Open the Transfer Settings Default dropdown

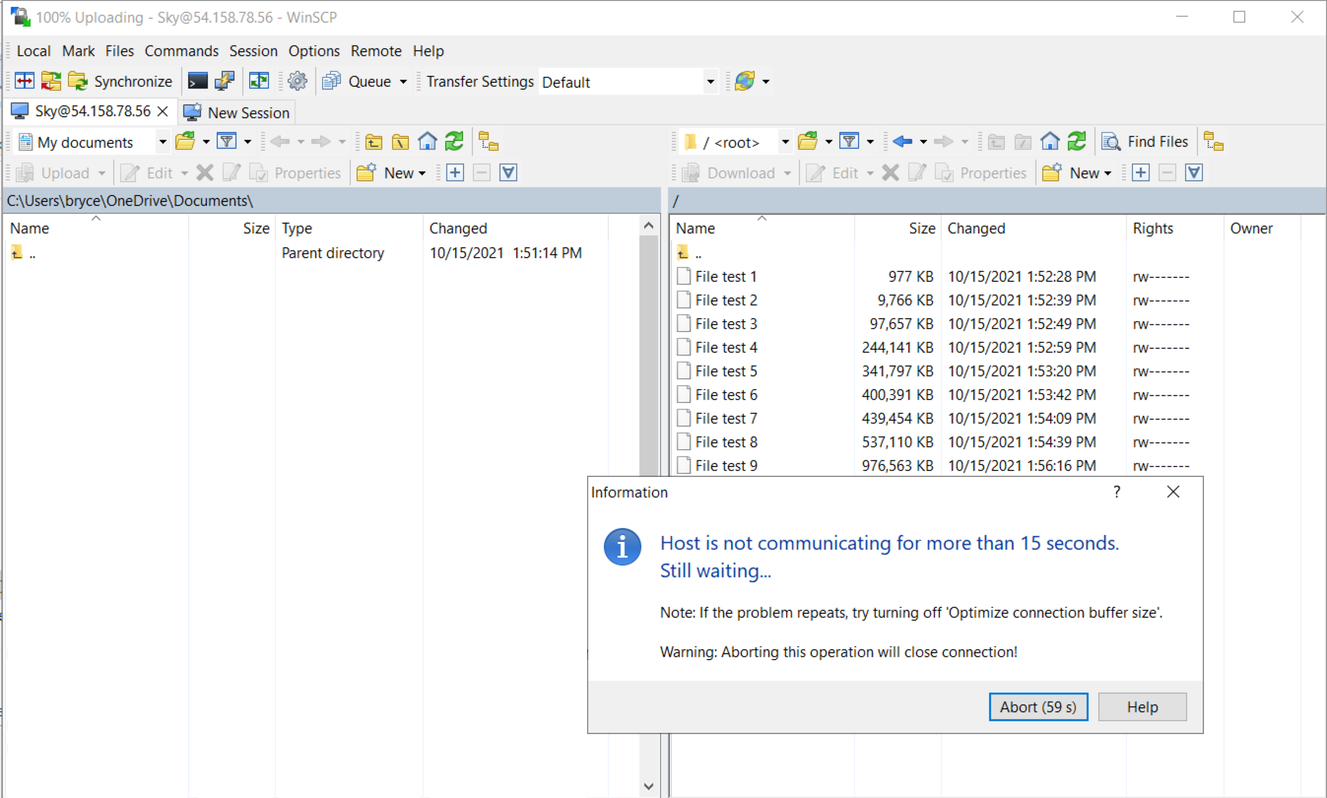coord(711,81)
